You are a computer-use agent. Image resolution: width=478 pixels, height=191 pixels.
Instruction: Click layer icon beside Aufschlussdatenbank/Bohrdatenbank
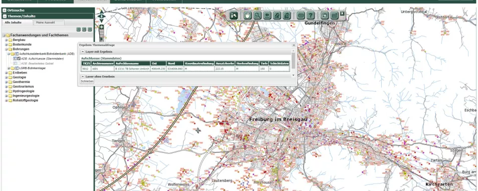17,54
